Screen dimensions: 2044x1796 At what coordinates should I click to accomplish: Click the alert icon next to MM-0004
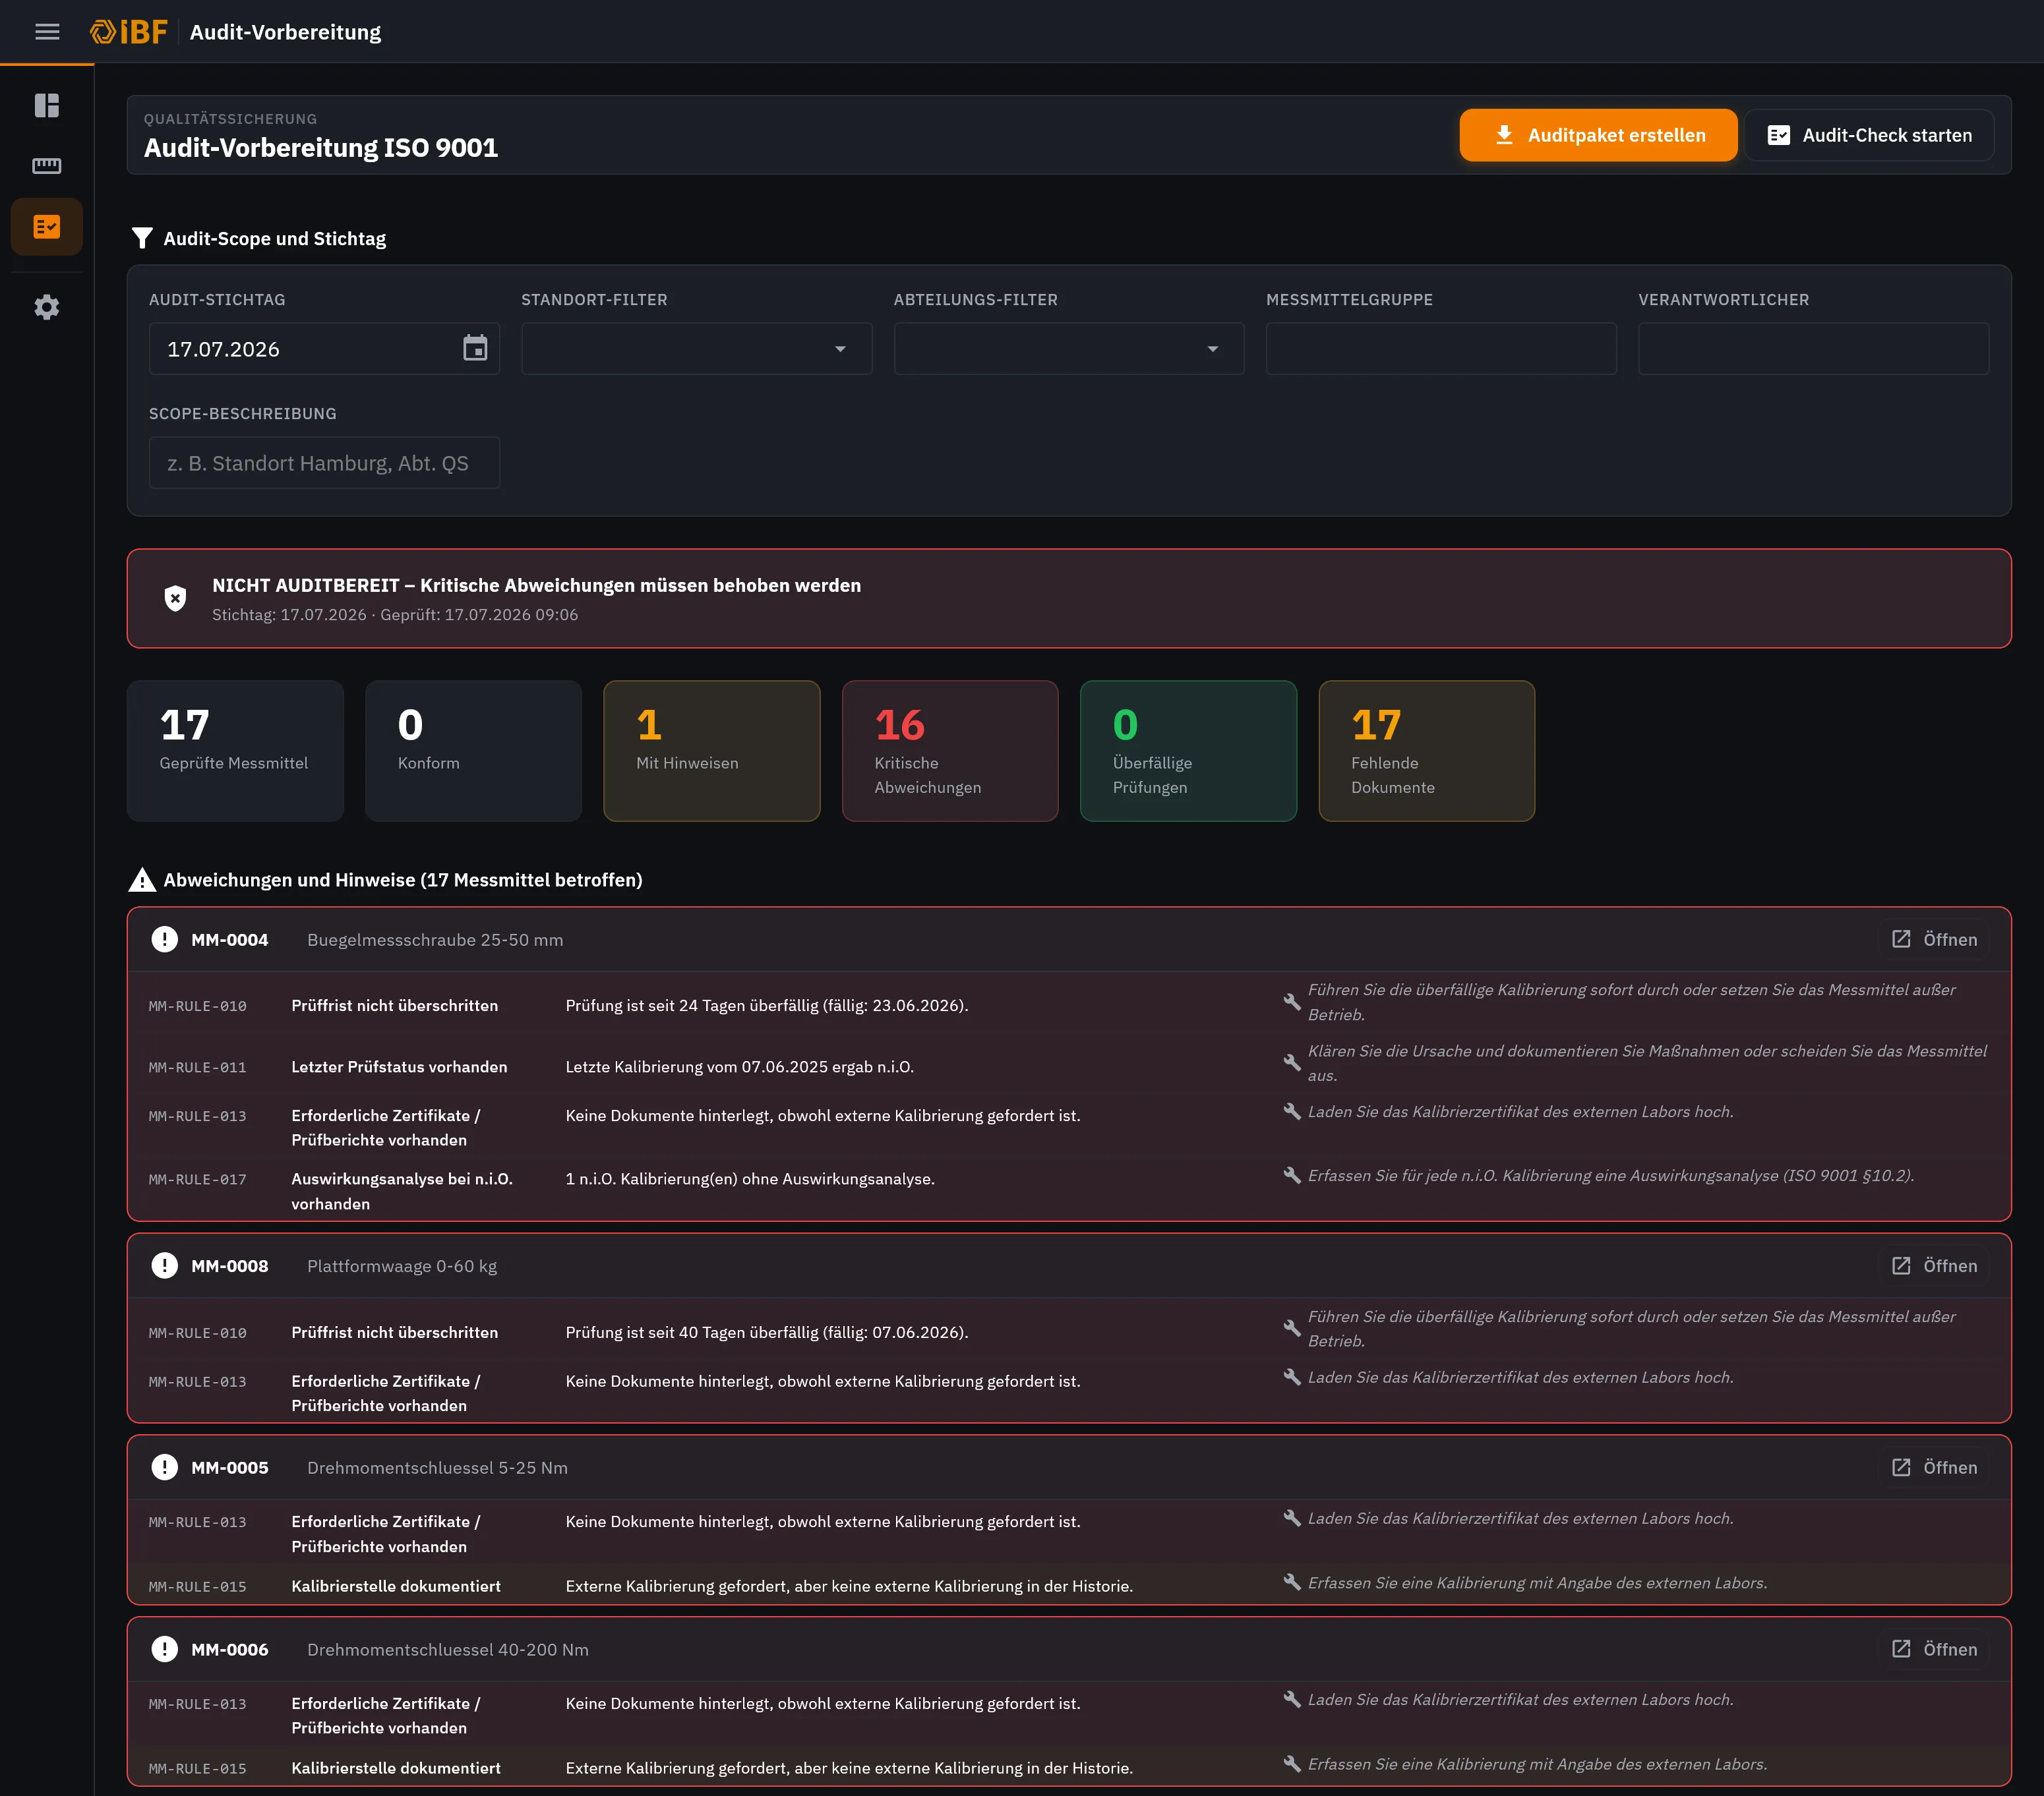(x=164, y=939)
